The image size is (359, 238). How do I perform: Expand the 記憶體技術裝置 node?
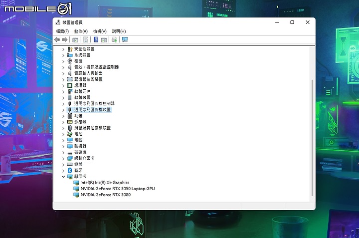pyautogui.click(x=63, y=79)
